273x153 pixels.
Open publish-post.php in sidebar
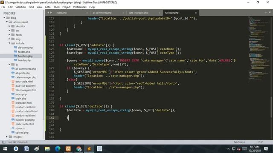click(25, 120)
